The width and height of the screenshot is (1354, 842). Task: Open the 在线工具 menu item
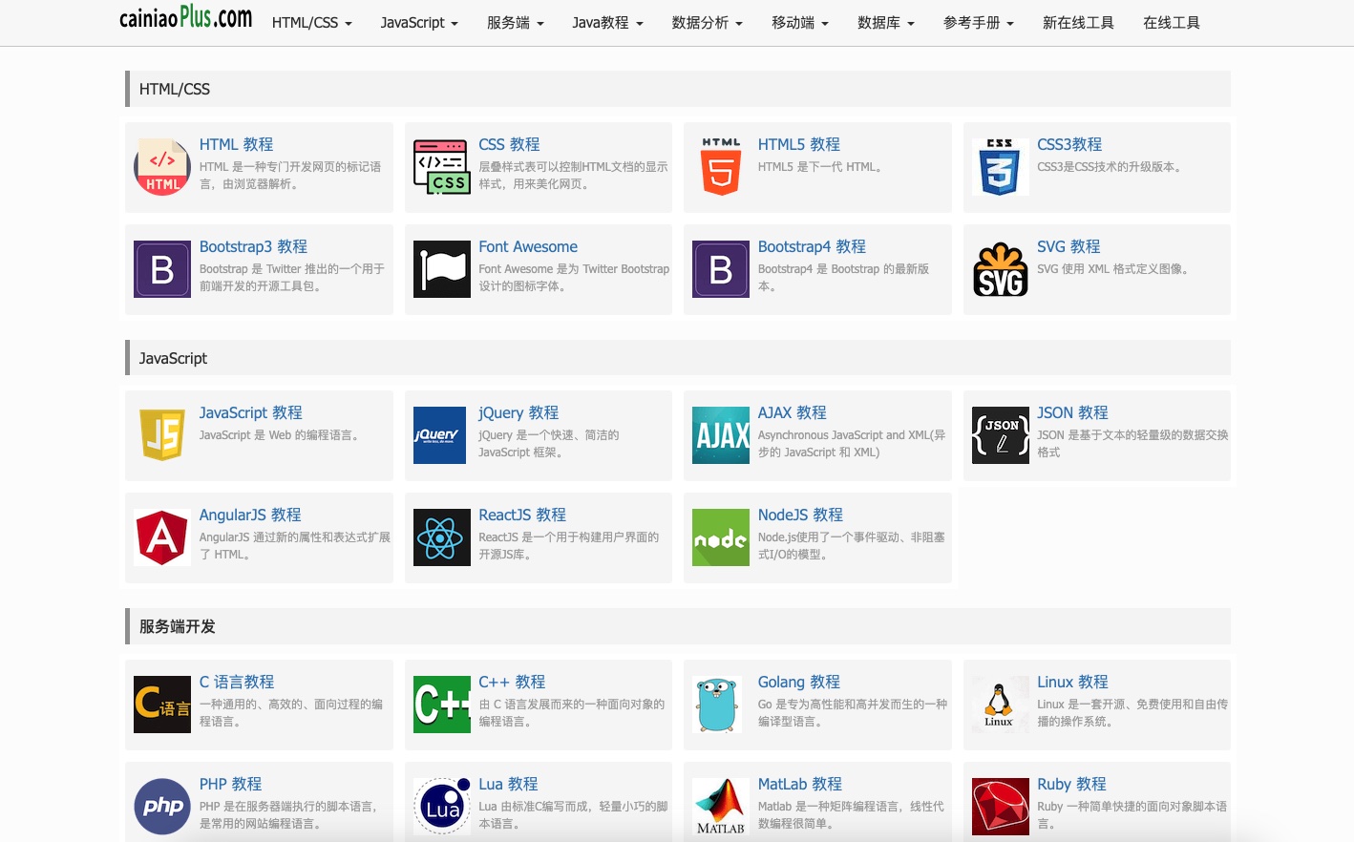click(x=1171, y=23)
